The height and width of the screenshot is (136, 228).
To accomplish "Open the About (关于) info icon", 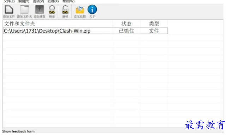I will pyautogui.click(x=92, y=10).
